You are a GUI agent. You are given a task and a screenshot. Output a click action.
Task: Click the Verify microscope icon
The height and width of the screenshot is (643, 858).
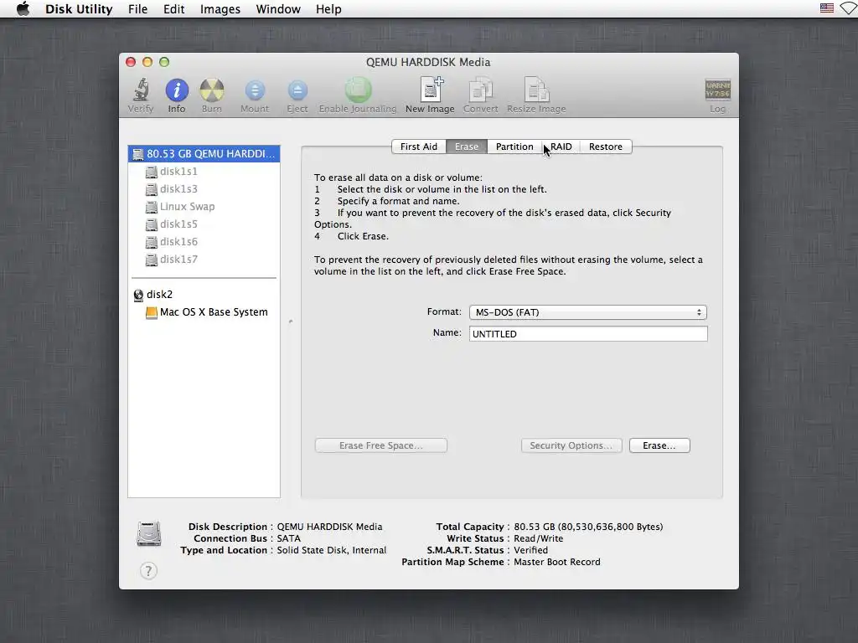point(141,90)
